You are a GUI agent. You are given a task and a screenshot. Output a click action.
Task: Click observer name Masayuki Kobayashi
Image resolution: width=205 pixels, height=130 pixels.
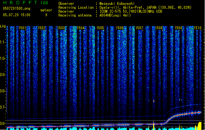[x=117, y=4]
